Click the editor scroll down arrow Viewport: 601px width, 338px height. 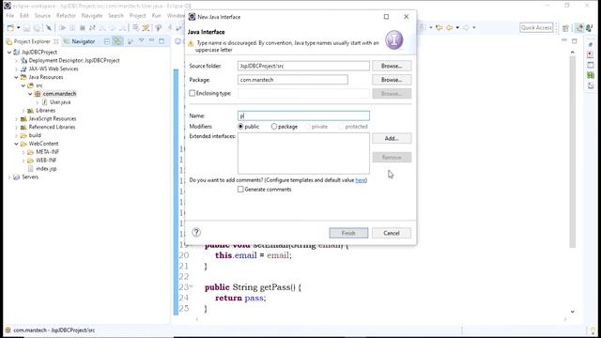click(572, 312)
